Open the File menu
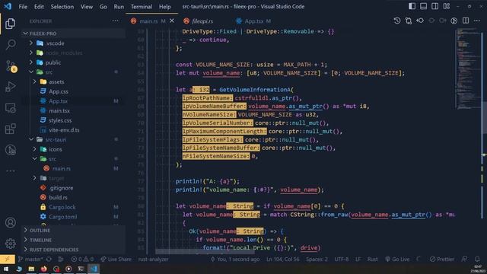The width and height of the screenshot is (487, 274). 23,7
